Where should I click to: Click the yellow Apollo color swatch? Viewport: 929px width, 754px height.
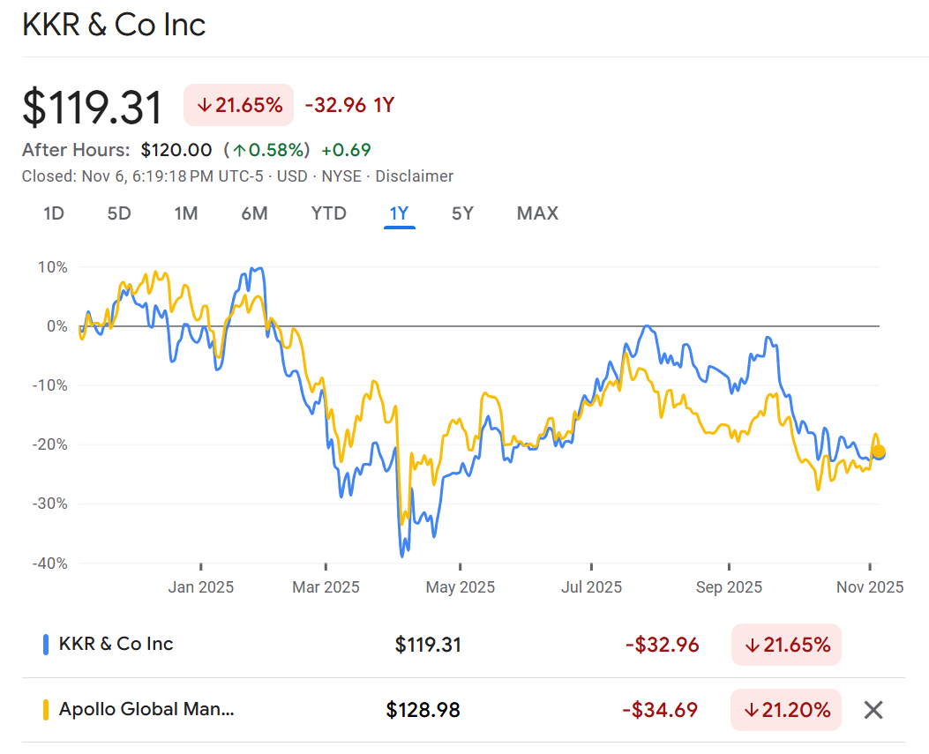click(x=45, y=710)
